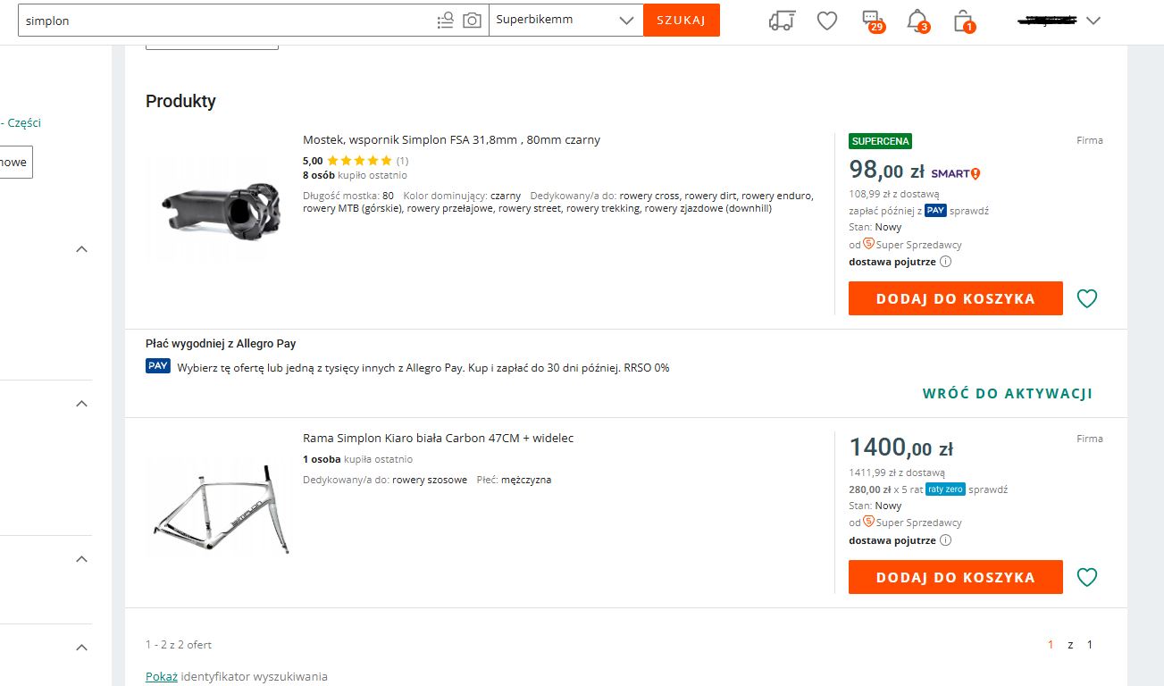Open the notifications bell with 3 alerts
The height and width of the screenshot is (686, 1164).
917,20
